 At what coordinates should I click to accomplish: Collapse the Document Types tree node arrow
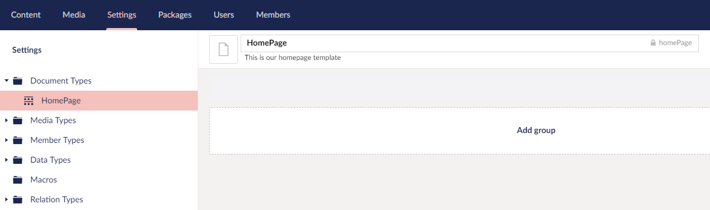coord(7,81)
